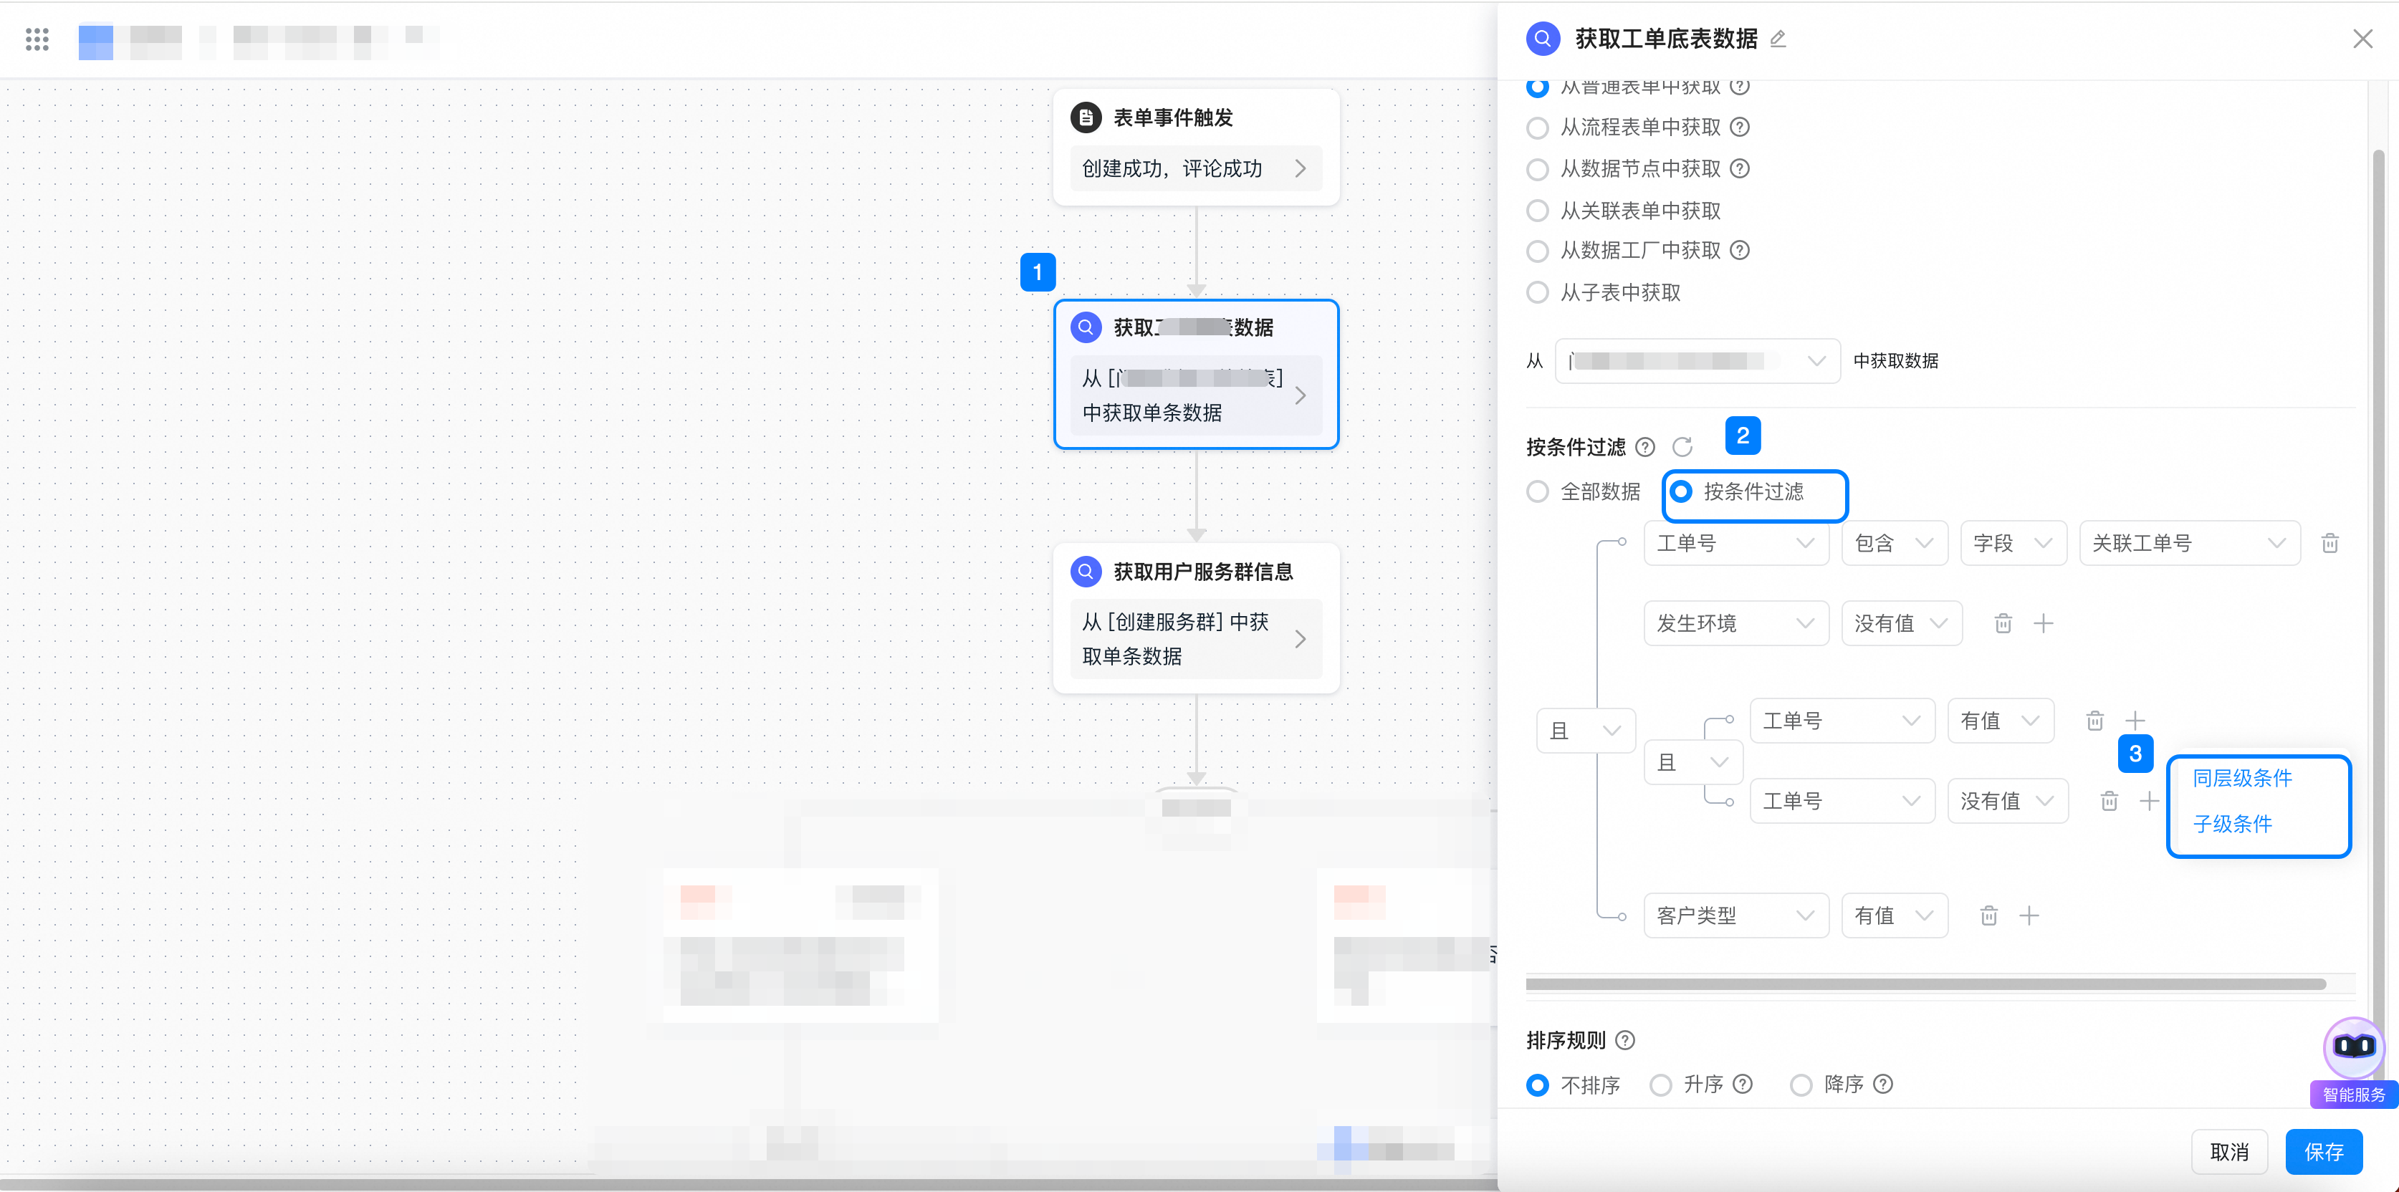Choose 升序 sort order

(1660, 1085)
